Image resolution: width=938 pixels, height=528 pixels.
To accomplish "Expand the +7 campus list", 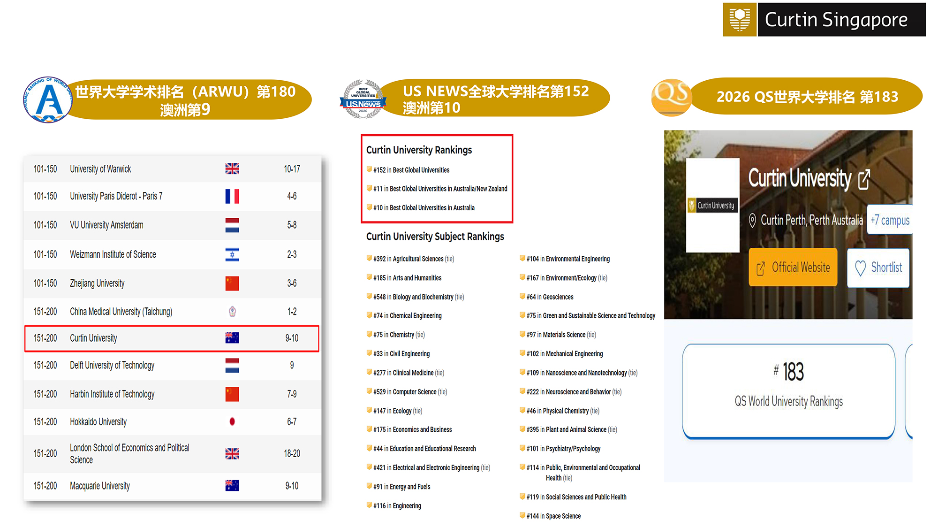I will tap(890, 220).
